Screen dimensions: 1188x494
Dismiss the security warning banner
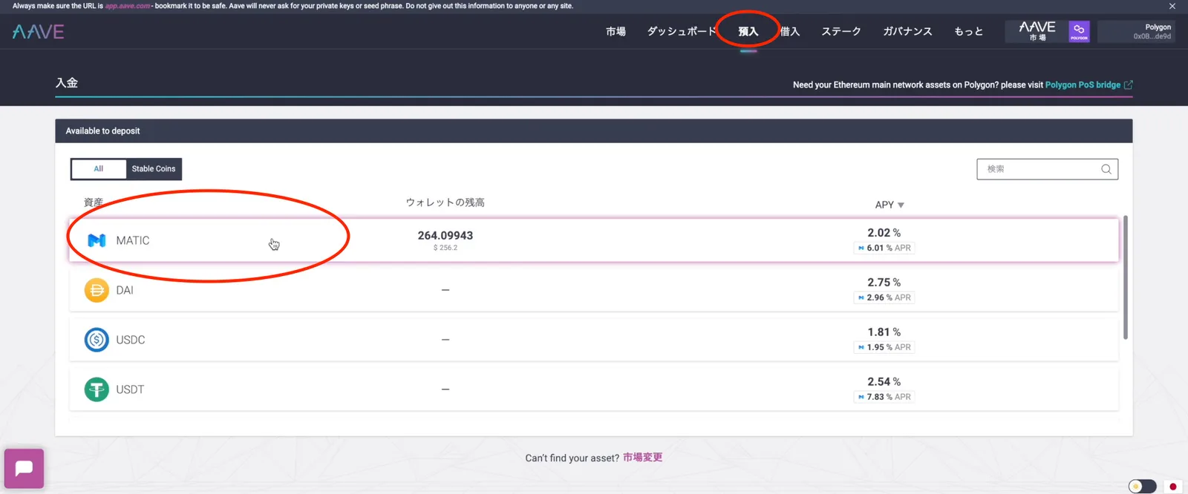pyautogui.click(x=1172, y=6)
